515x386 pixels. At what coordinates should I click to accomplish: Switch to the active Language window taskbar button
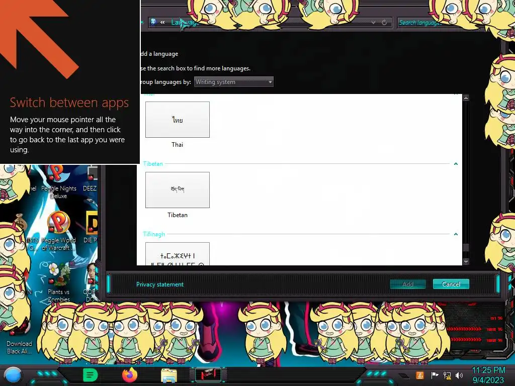(x=208, y=375)
